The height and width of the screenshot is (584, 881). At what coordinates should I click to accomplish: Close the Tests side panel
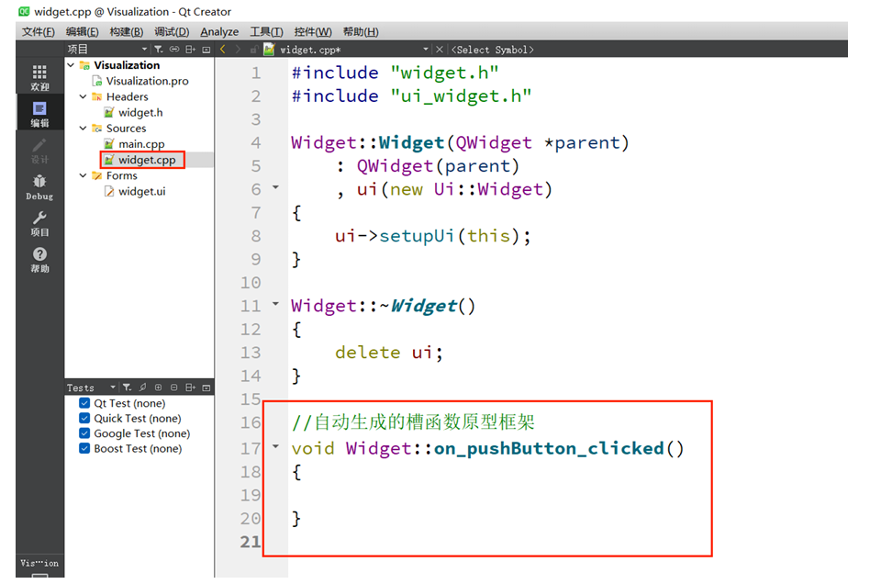pyautogui.click(x=206, y=387)
